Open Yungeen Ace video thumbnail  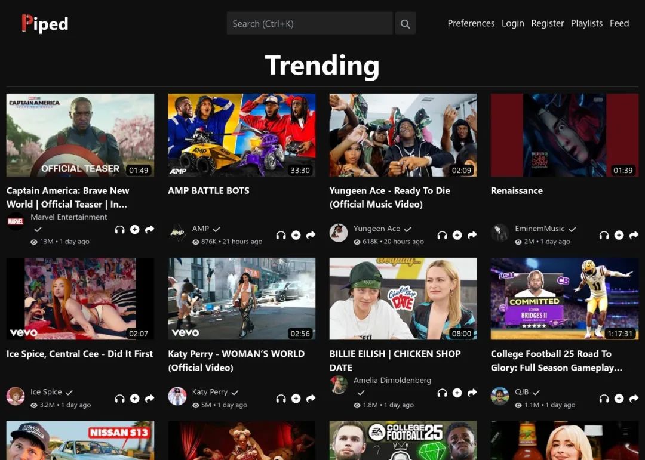pyautogui.click(x=403, y=135)
